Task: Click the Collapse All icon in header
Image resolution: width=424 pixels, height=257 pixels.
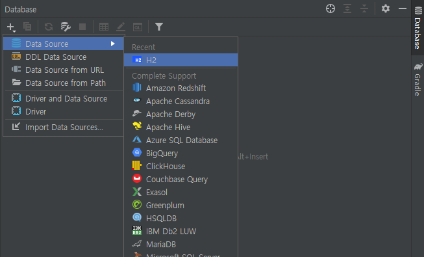Action: tap(364, 8)
